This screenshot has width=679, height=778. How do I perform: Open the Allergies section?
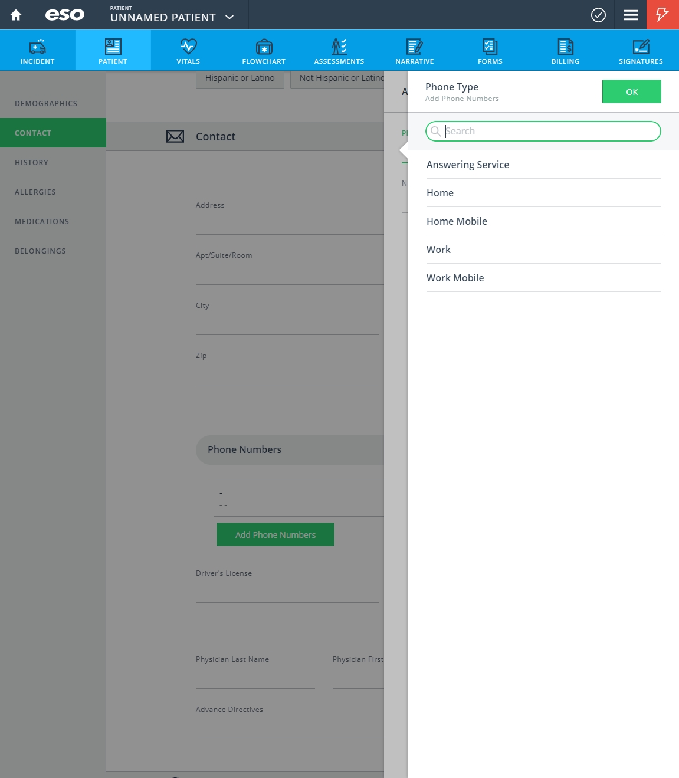pos(35,192)
